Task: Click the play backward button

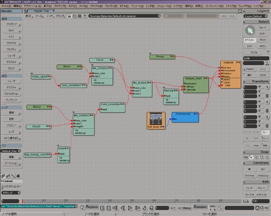Action: click(x=123, y=208)
